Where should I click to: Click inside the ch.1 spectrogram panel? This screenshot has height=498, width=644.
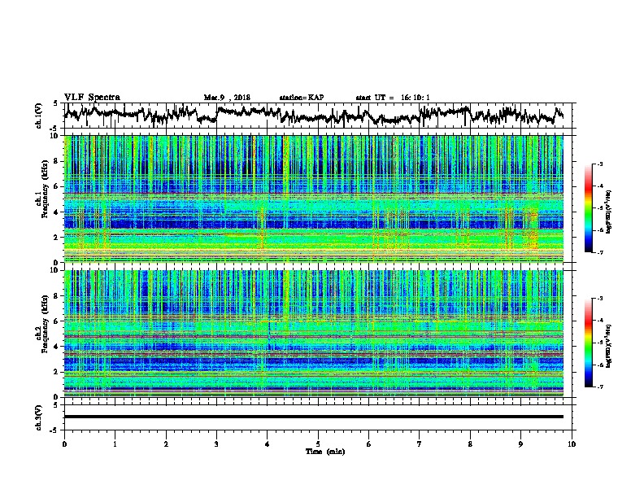(314, 199)
